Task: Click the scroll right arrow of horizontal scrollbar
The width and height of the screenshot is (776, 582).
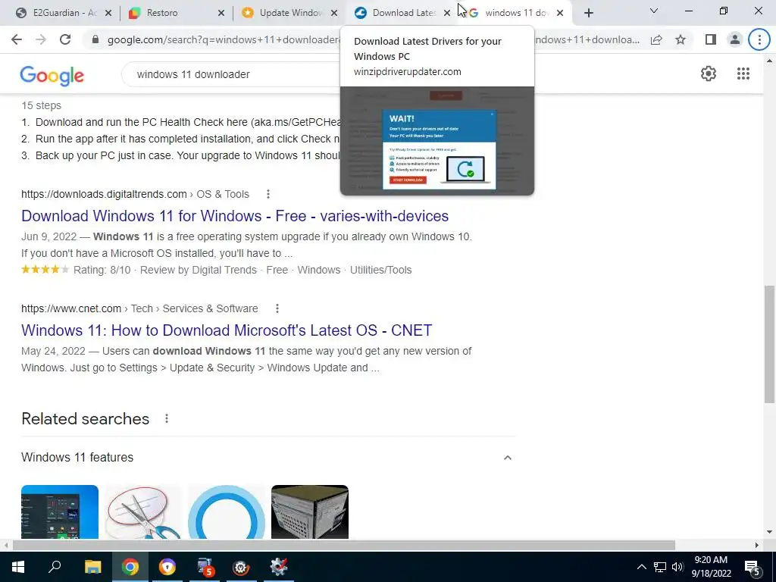Action: (x=757, y=545)
